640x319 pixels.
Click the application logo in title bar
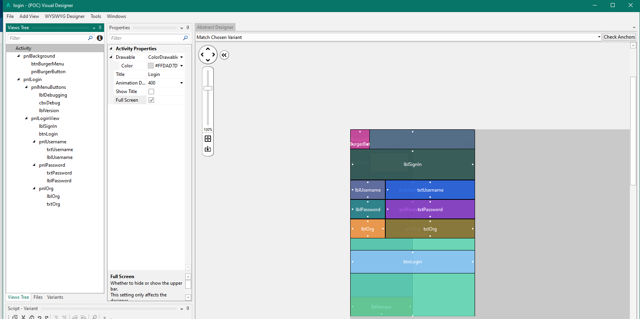coord(8,5)
